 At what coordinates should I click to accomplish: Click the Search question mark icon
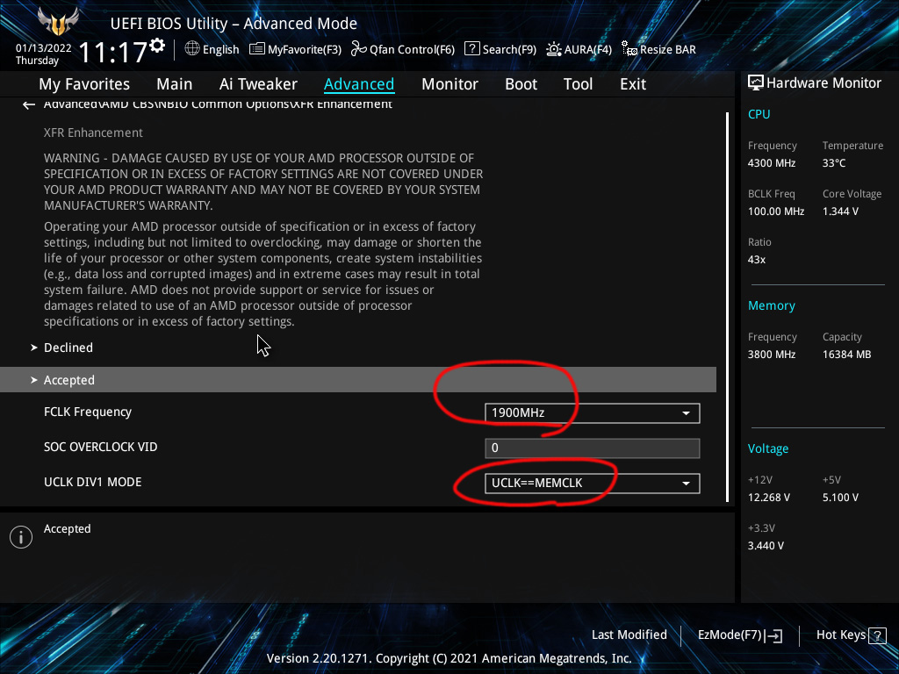click(471, 49)
